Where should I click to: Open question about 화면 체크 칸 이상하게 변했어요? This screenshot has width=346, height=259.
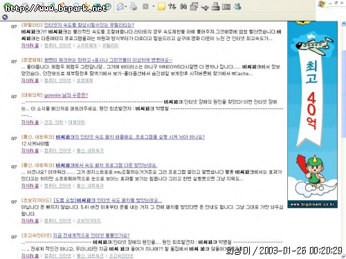(x=108, y=60)
